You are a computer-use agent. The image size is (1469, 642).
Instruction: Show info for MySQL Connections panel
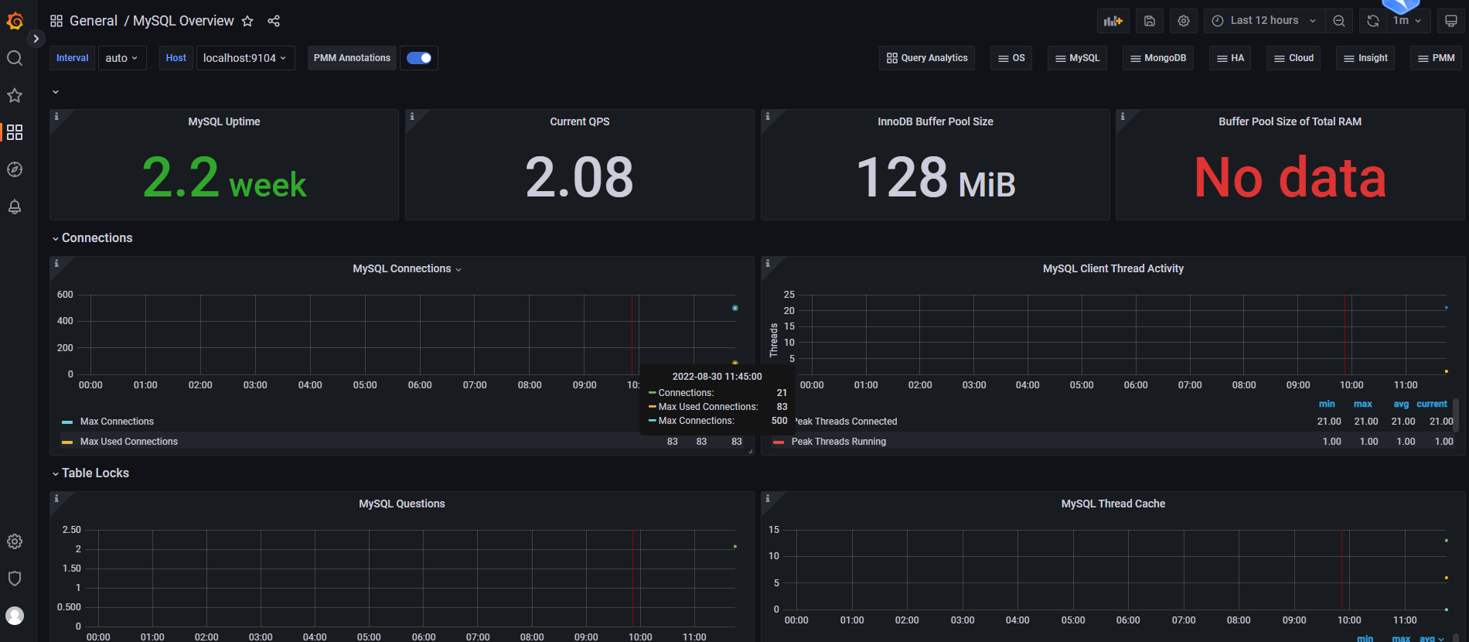tap(56, 263)
